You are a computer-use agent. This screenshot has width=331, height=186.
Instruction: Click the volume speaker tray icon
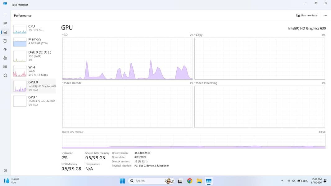[293, 181]
